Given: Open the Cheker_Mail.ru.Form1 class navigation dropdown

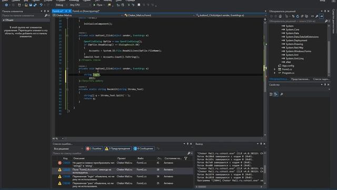Looking at the screenshot, I should click(x=159, y=15).
